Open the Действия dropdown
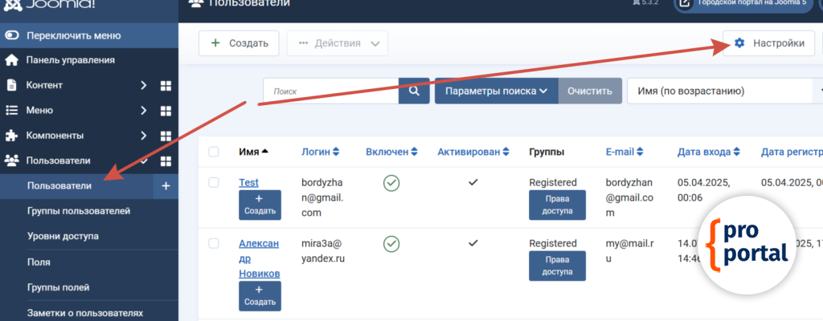 pyautogui.click(x=338, y=43)
